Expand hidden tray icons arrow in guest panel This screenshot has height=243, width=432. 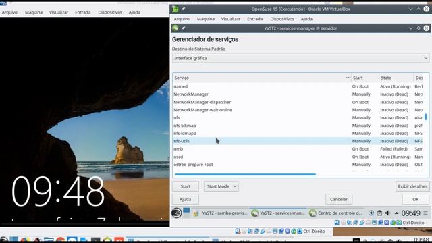(396, 213)
